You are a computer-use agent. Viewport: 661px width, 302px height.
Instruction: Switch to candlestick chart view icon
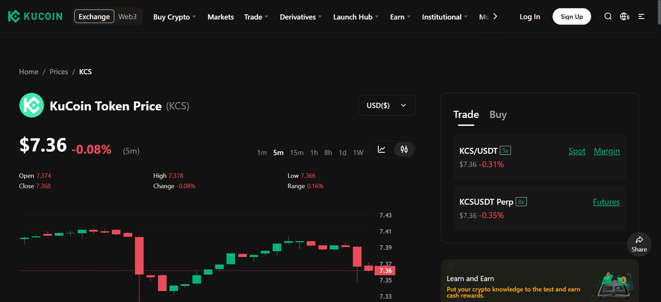tap(404, 150)
